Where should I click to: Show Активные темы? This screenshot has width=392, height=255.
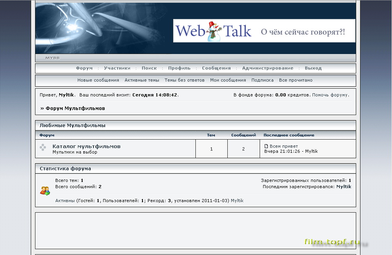coord(142,80)
